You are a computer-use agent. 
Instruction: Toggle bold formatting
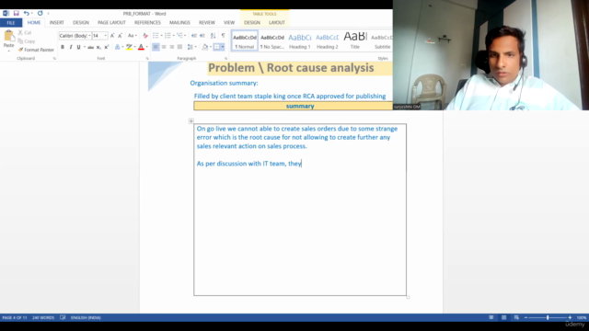[x=63, y=47]
